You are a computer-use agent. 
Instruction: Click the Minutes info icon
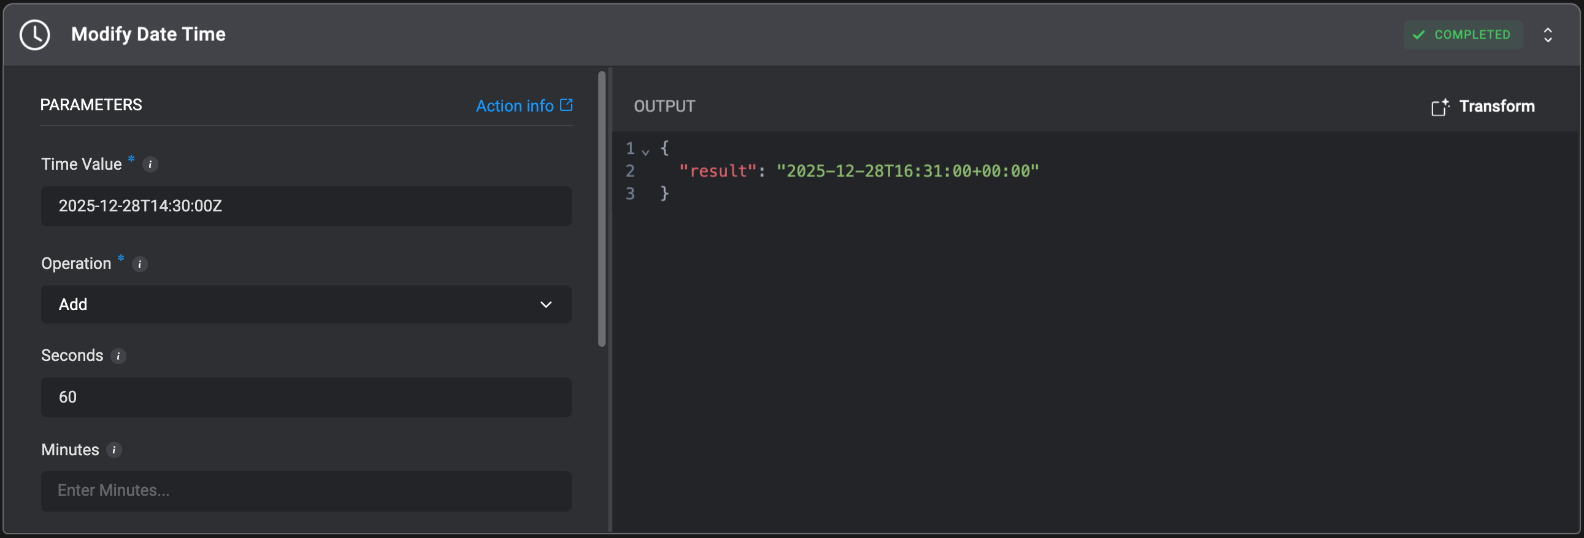pos(113,450)
